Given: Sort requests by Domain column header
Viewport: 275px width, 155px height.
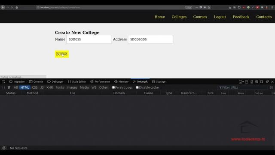Looking at the screenshot, I should [119, 93].
